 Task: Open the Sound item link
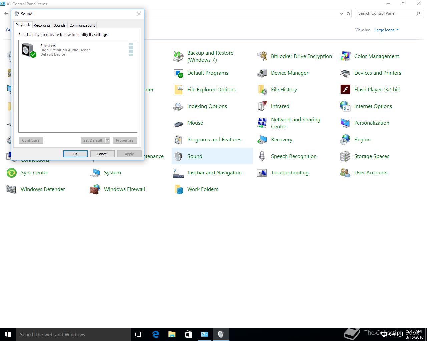pyautogui.click(x=195, y=156)
